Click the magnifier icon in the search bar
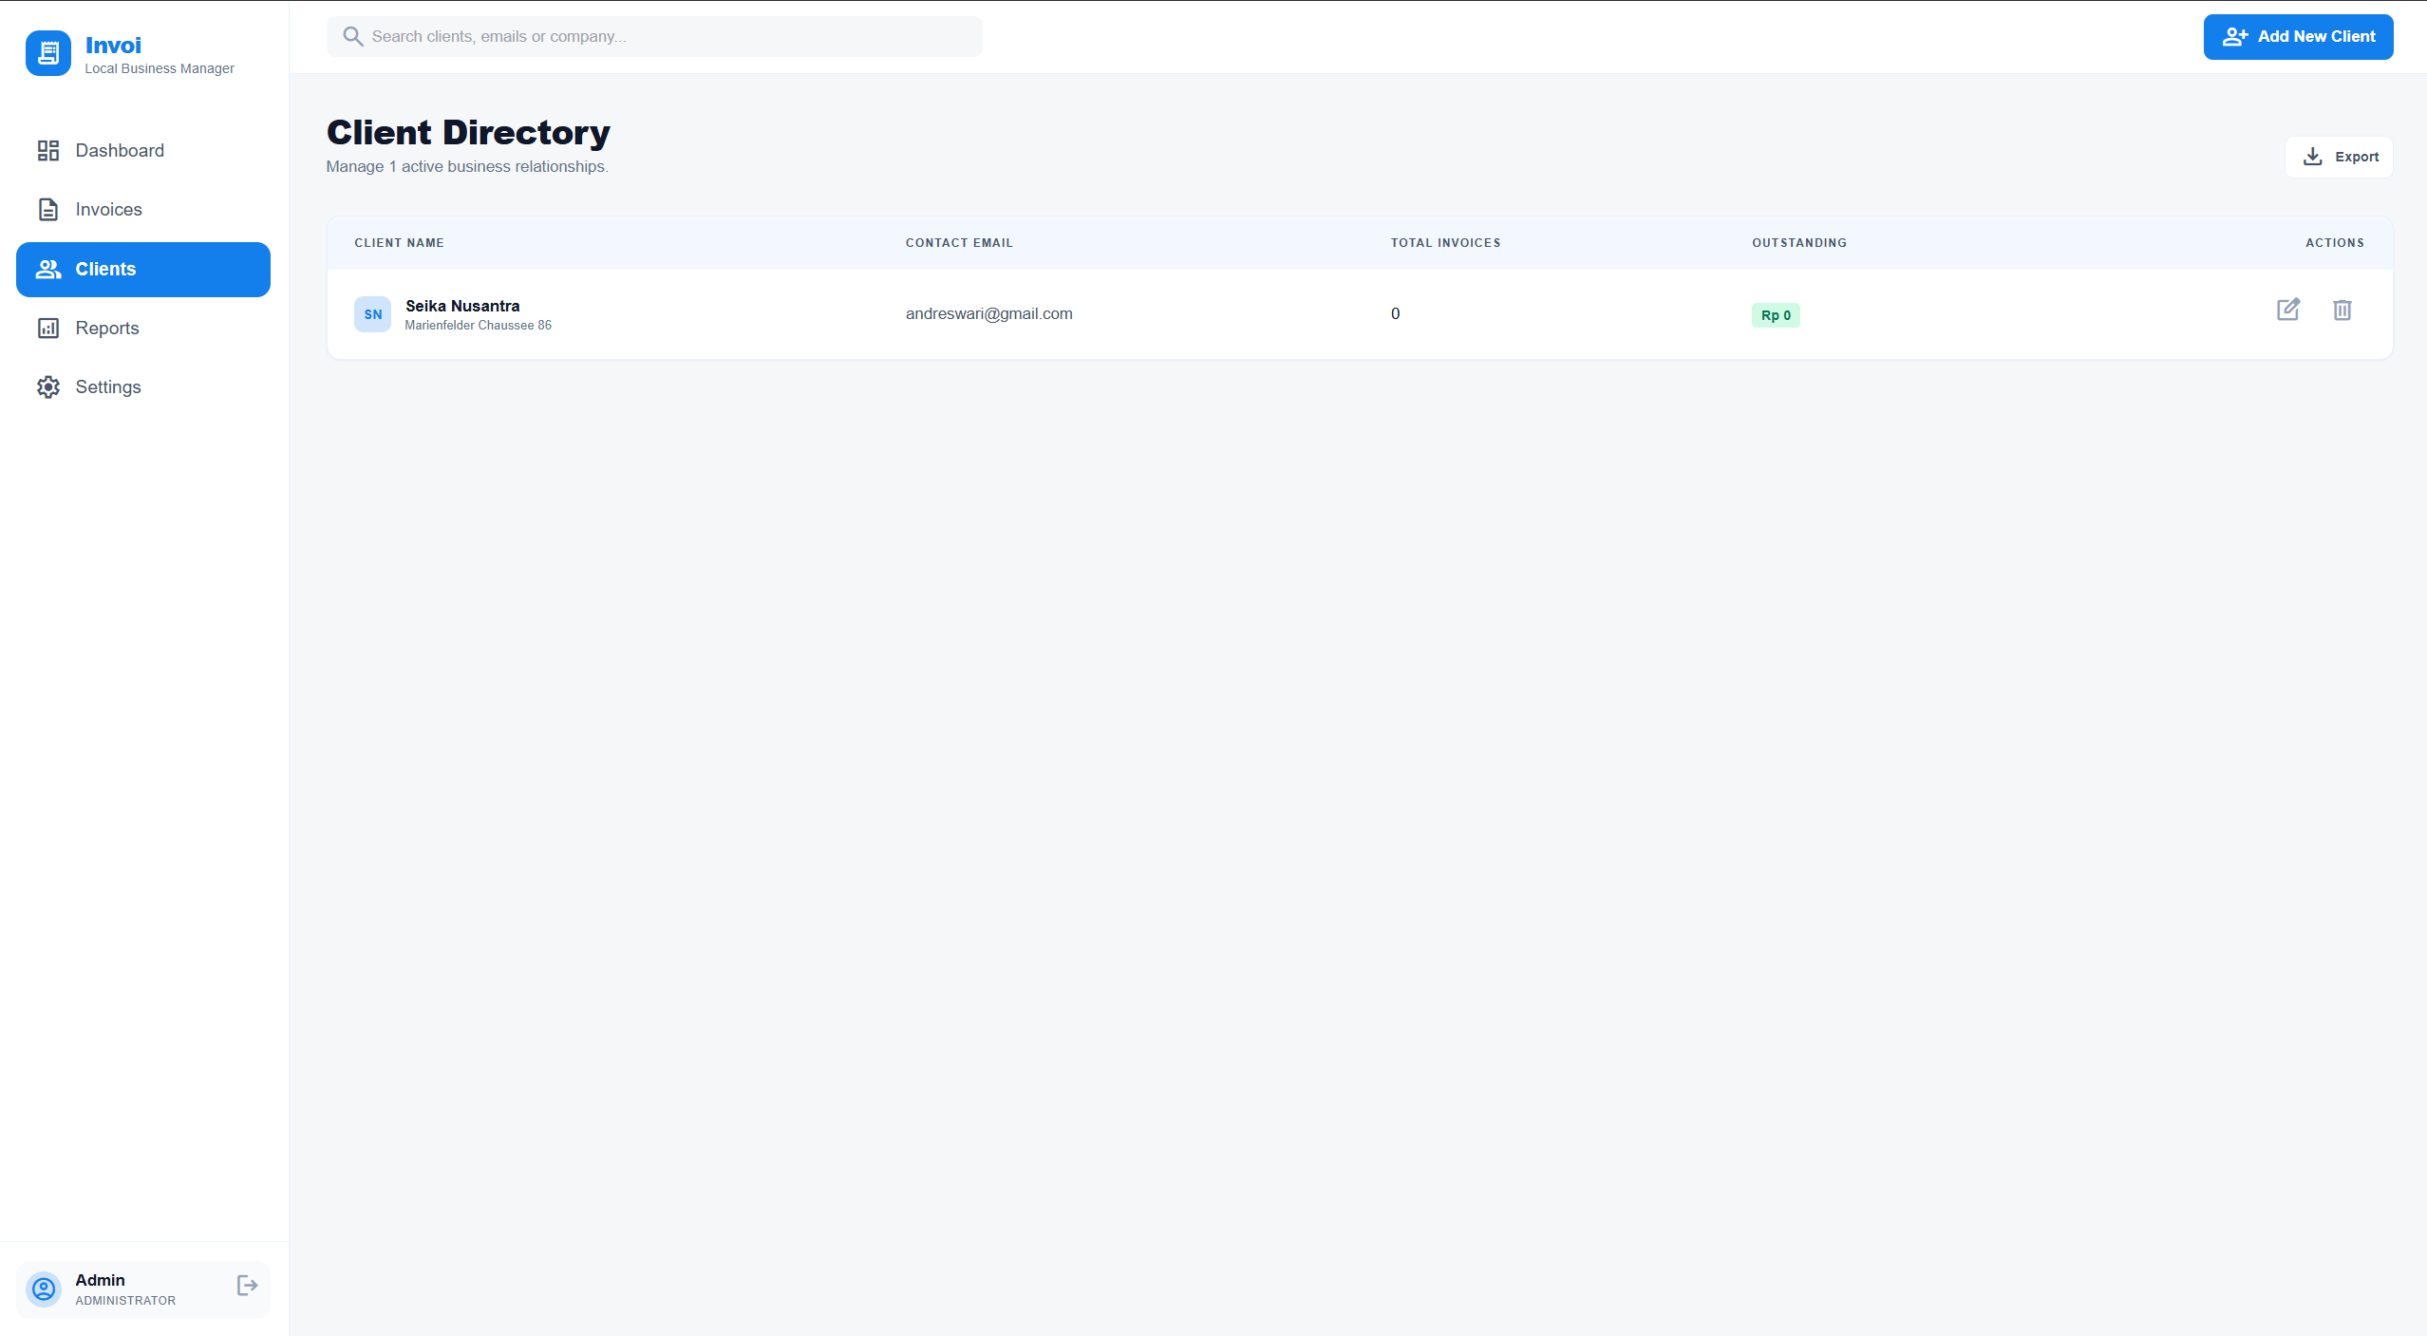Screen dimensions: 2427x1336 (x=353, y=36)
